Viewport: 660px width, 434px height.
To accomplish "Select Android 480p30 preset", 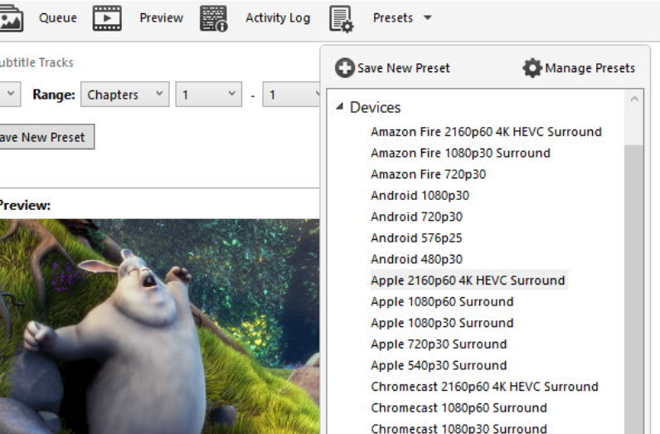I will point(416,259).
